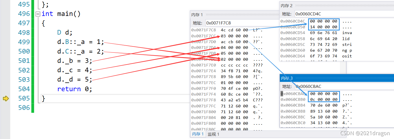The image size is (394, 139).
Task: Select the line "D d;" in editor
Action: point(64,32)
